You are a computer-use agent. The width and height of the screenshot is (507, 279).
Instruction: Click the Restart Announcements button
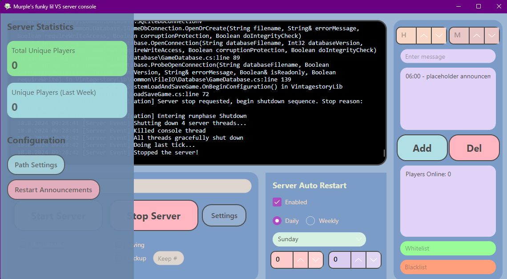pyautogui.click(x=53, y=190)
